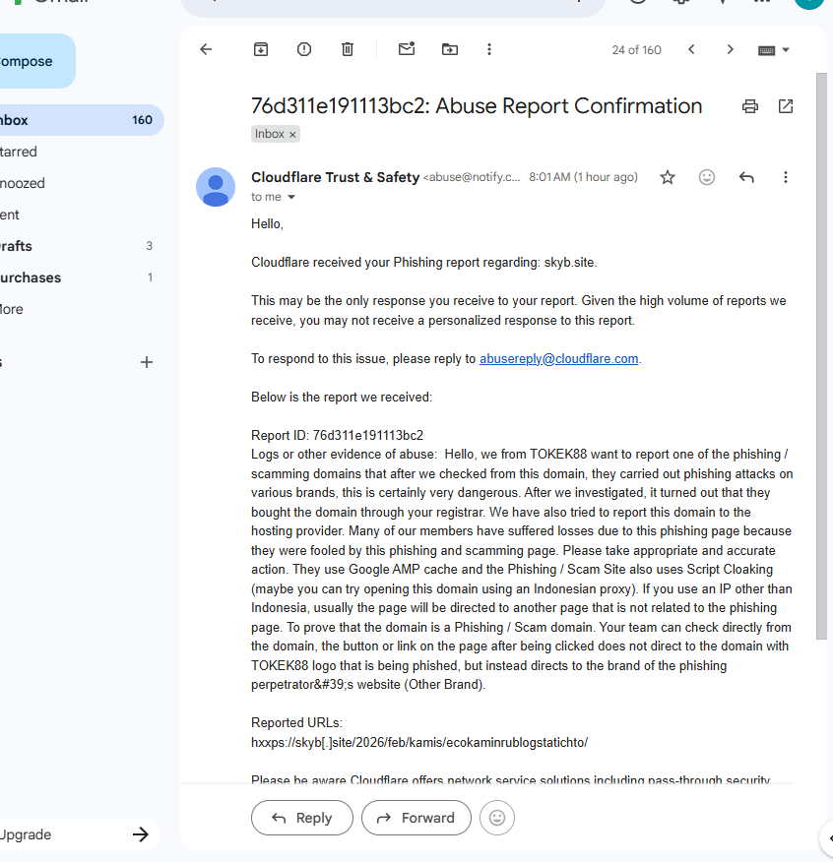The image size is (833, 862).
Task: Create a new label with plus
Action: tap(147, 362)
